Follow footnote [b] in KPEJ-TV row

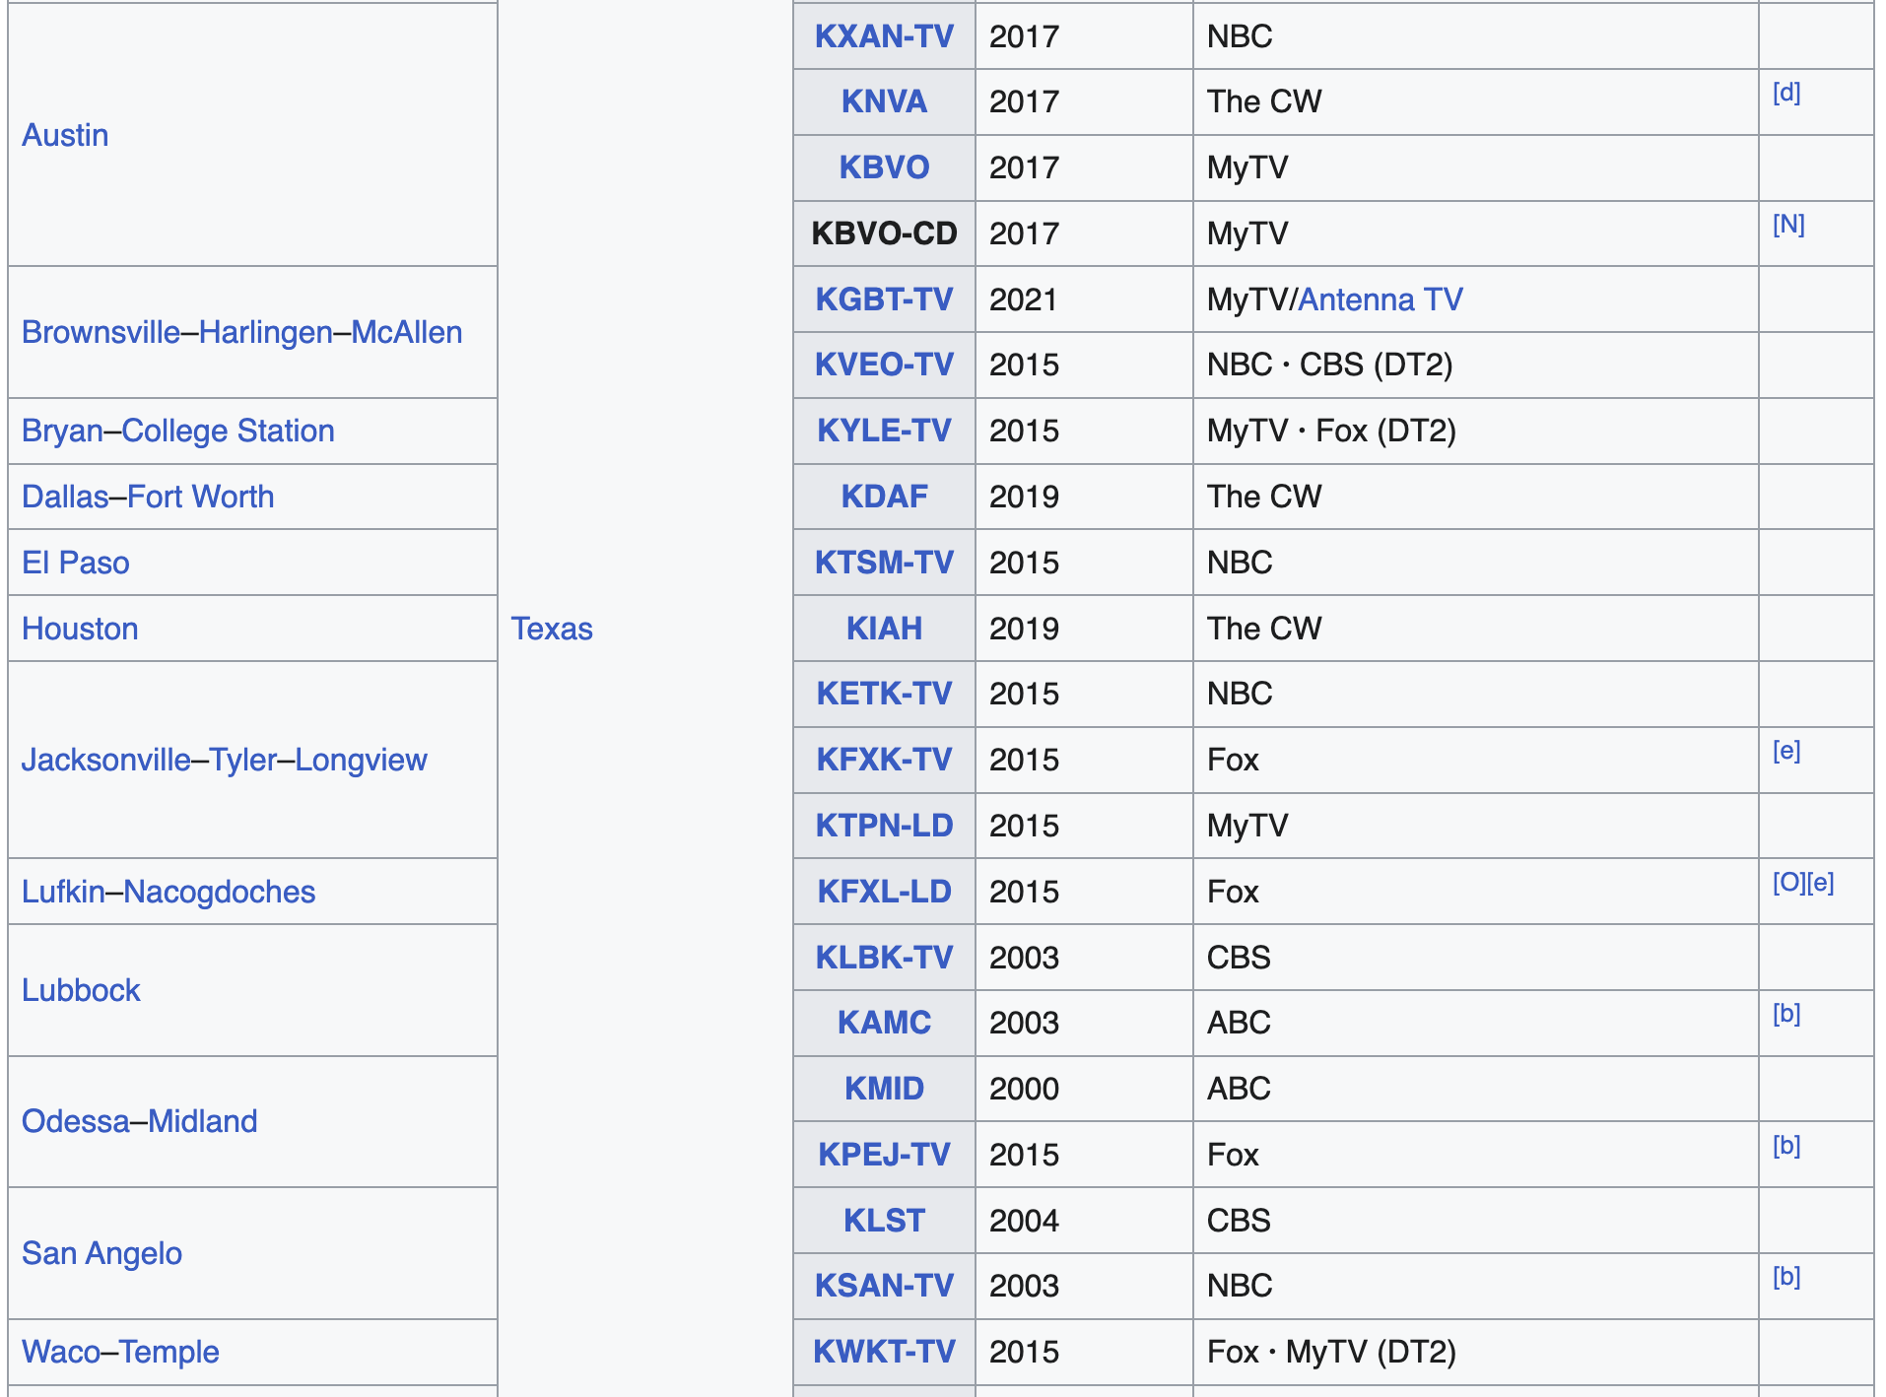(1786, 1146)
